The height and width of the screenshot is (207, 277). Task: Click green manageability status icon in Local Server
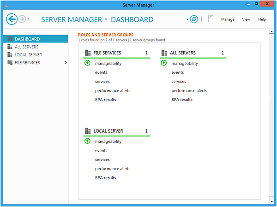click(x=88, y=142)
